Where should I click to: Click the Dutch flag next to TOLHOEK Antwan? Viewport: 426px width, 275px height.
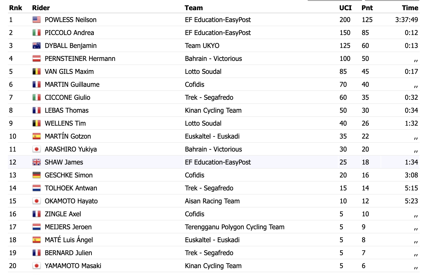click(37, 188)
